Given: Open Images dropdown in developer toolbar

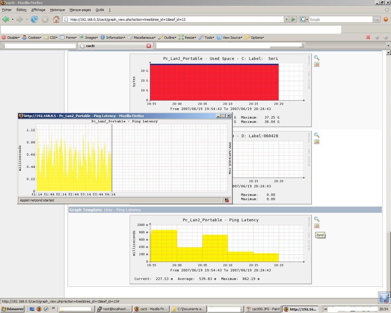Looking at the screenshot, I should pos(89,37).
